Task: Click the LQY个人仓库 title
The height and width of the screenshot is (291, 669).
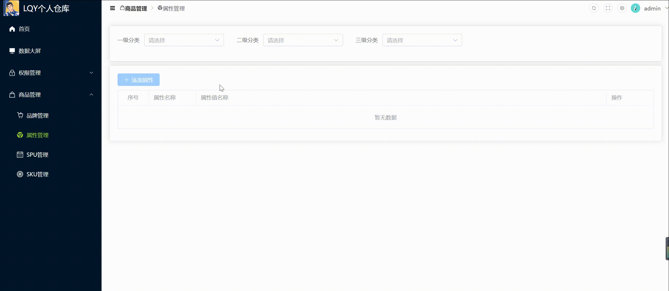Action: tap(46, 9)
